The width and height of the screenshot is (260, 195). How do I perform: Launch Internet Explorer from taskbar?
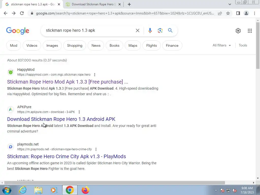pos(23,190)
